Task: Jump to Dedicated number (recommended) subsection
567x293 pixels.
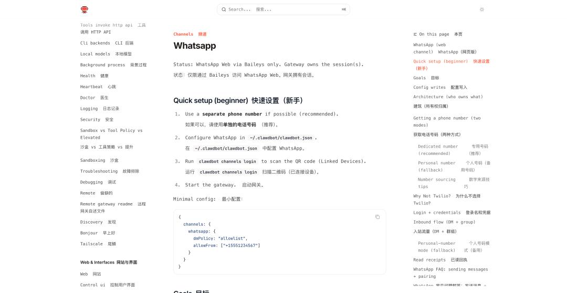Action: [453, 150]
